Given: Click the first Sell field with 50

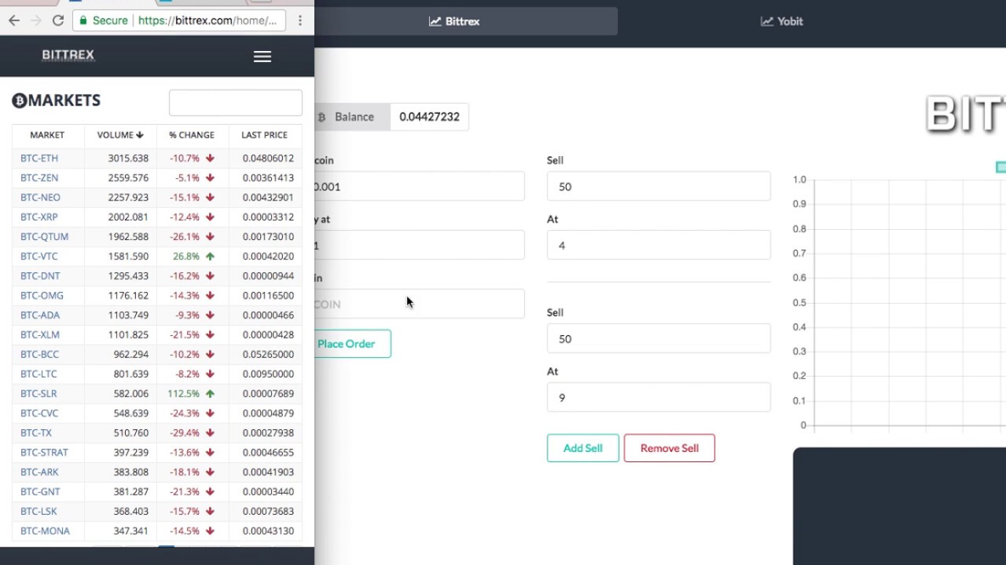Looking at the screenshot, I should (659, 187).
